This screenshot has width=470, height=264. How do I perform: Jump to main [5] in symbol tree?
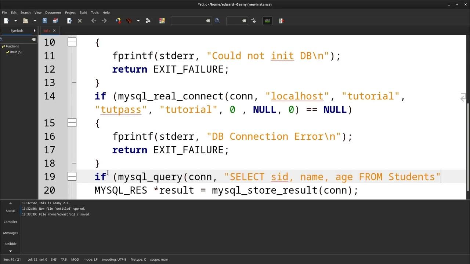[16, 52]
